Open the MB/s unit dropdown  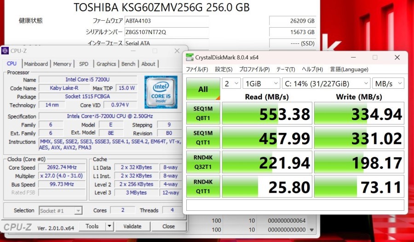(x=388, y=83)
